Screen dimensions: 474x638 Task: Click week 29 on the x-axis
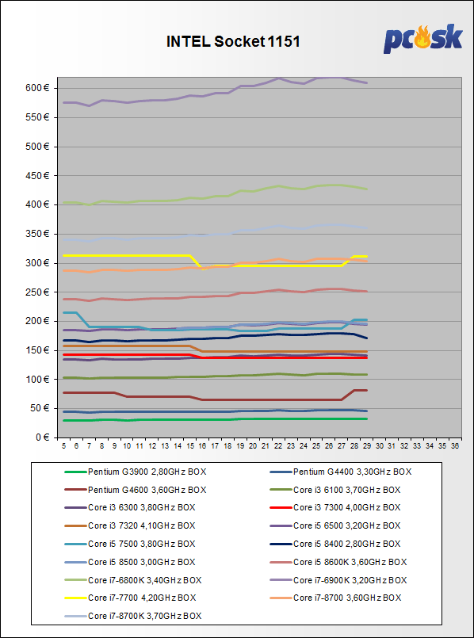coord(366,446)
